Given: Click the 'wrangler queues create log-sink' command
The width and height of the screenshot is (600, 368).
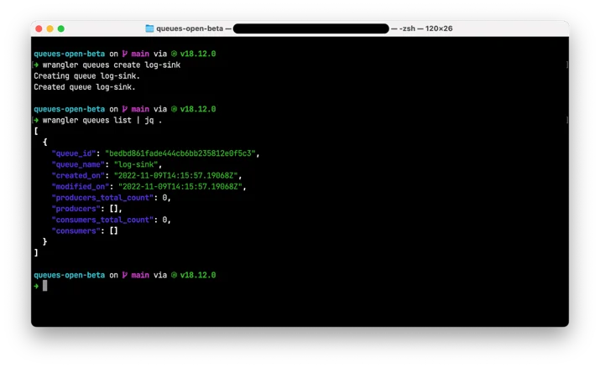Looking at the screenshot, I should tap(112, 65).
